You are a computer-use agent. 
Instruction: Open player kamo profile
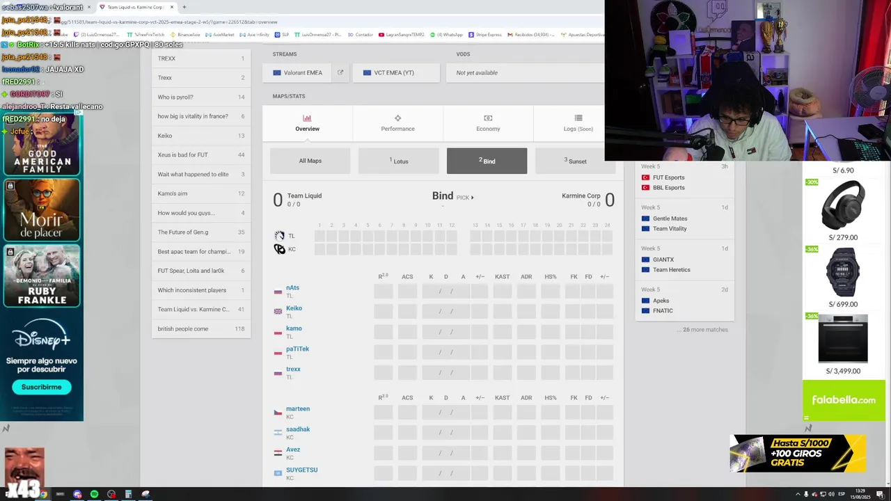point(294,328)
